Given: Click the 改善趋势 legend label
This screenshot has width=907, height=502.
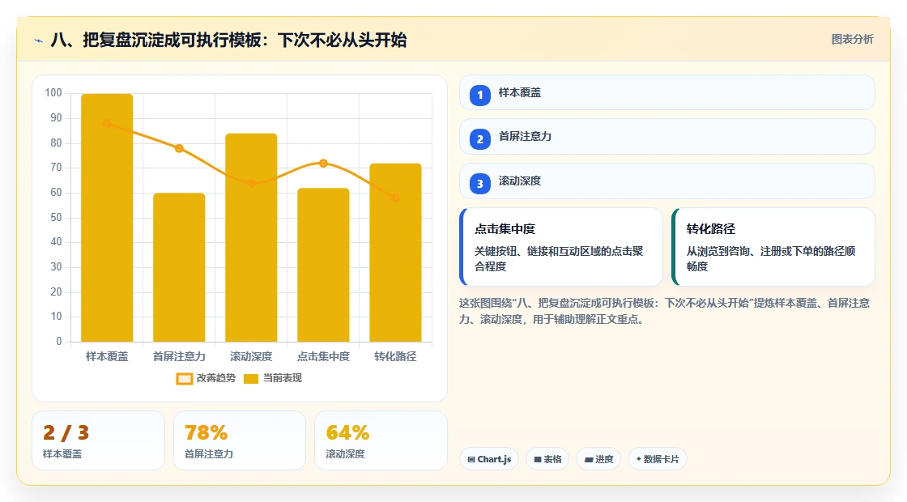Looking at the screenshot, I should [x=215, y=378].
